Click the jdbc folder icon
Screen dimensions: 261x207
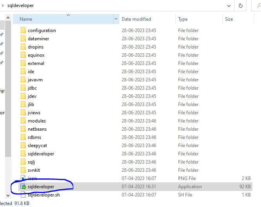23,88
